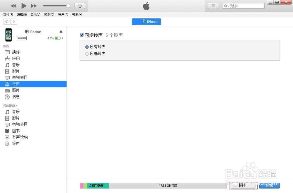The width and height of the screenshot is (293, 193).
Task: Open 应用 in the device sidebar
Action: click(x=16, y=58)
